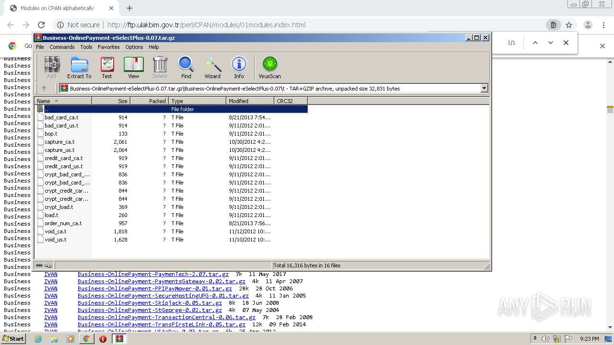
Task: Open Opera taskbar icon
Action: (x=103, y=339)
